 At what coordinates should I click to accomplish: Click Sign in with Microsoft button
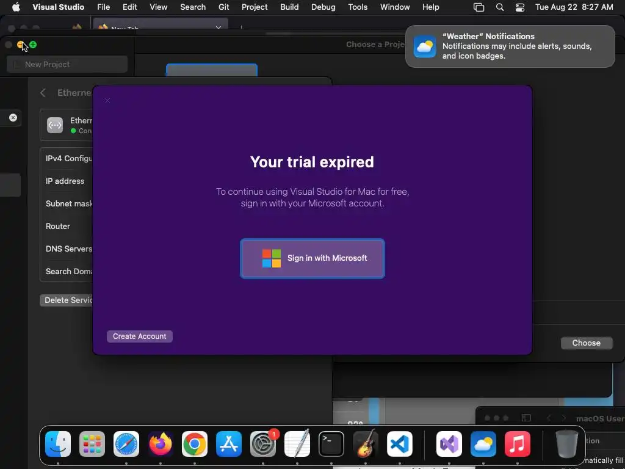click(312, 258)
